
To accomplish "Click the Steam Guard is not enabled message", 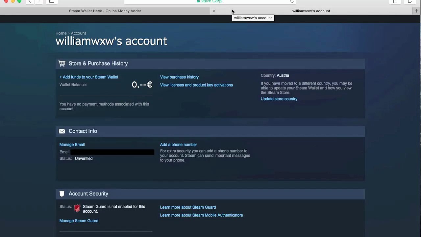I will (114, 209).
